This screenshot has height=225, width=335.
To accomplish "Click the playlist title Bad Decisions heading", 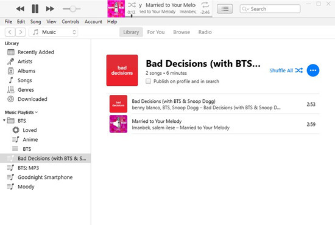I will click(x=203, y=64).
